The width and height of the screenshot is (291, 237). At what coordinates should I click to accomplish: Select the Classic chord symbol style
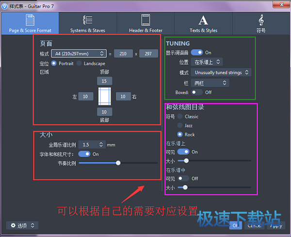click(x=180, y=117)
